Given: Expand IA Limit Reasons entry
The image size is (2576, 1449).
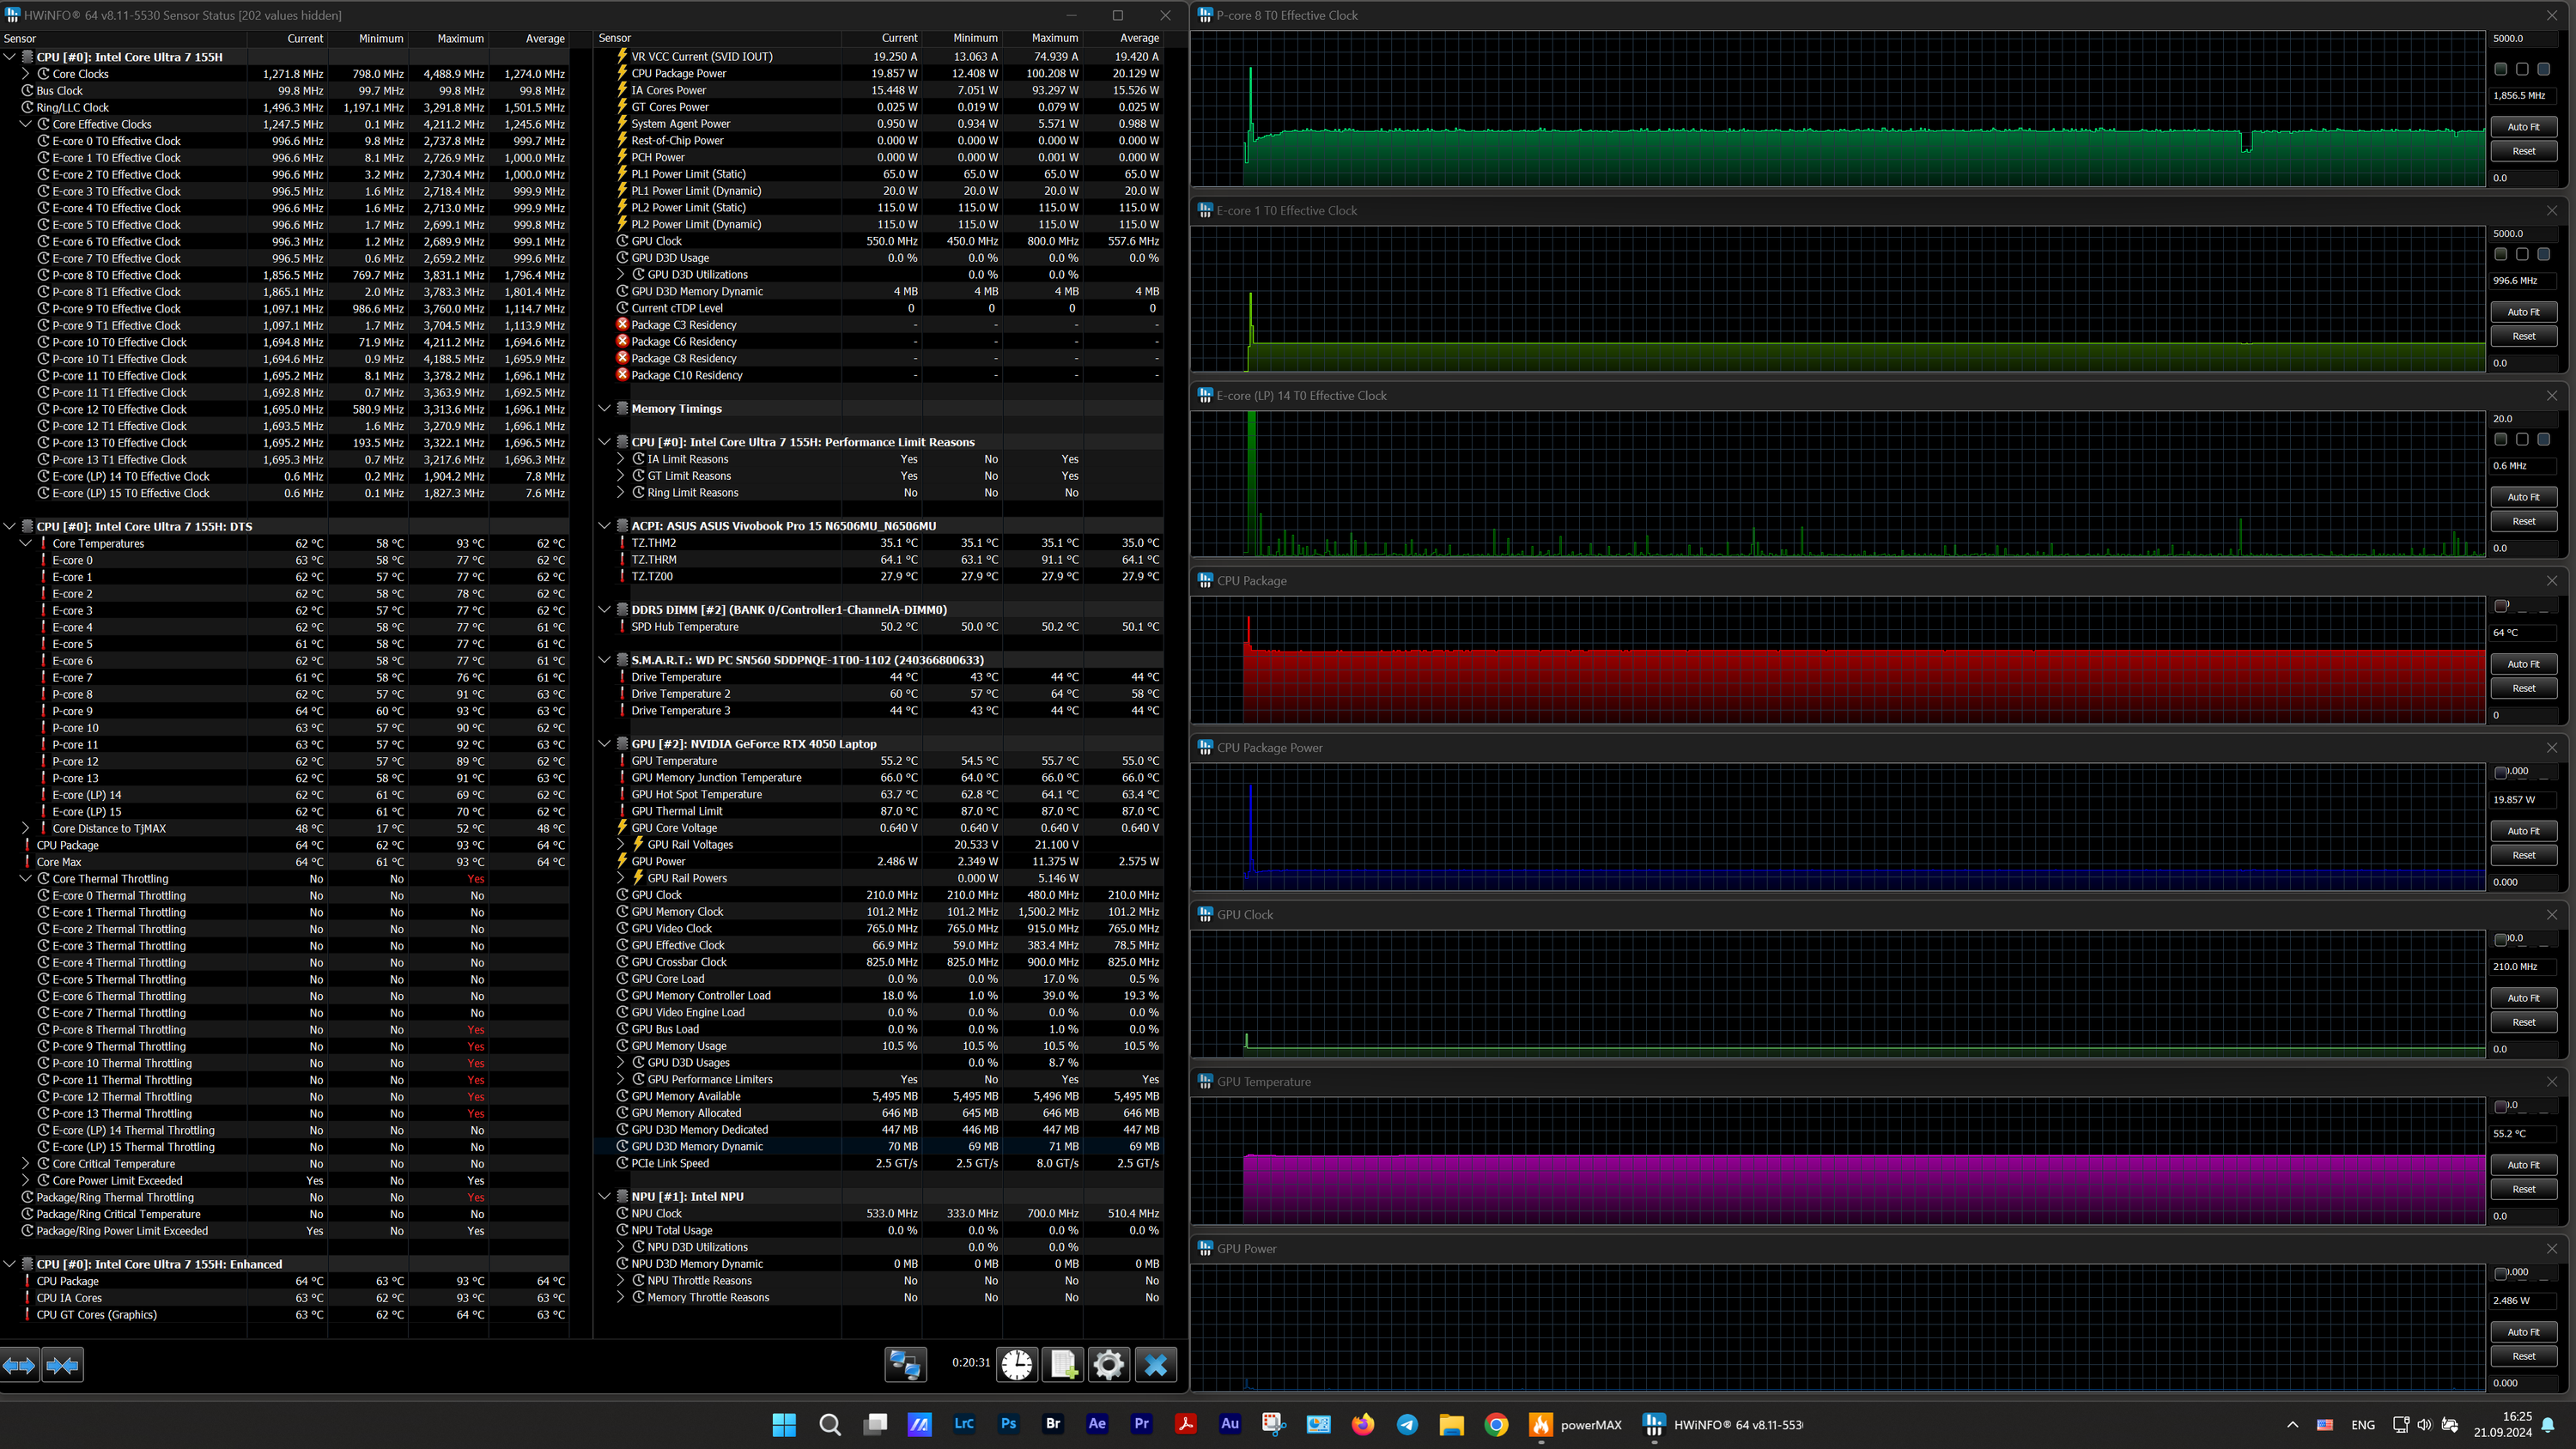Looking at the screenshot, I should click(x=620, y=459).
